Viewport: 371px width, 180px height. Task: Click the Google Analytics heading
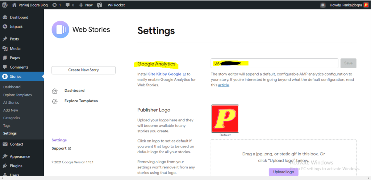tap(157, 64)
